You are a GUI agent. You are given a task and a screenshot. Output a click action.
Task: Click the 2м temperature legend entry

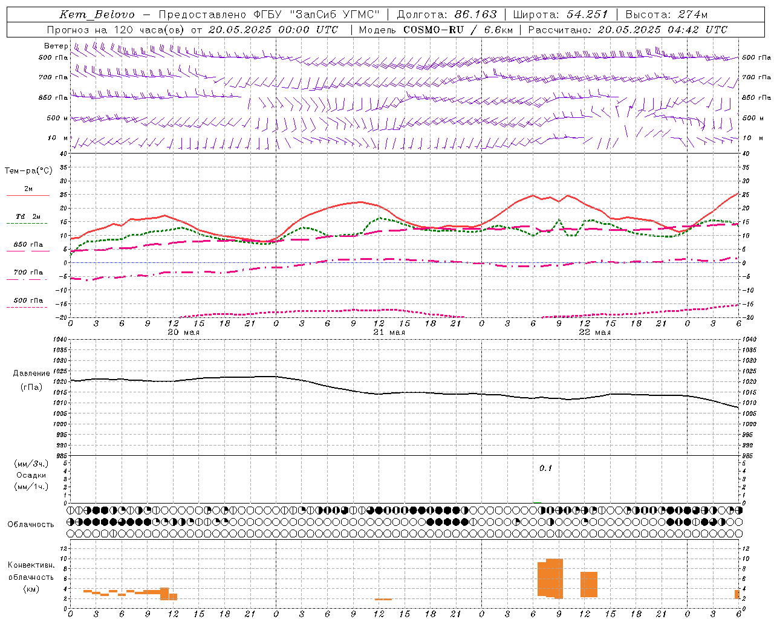[28, 189]
